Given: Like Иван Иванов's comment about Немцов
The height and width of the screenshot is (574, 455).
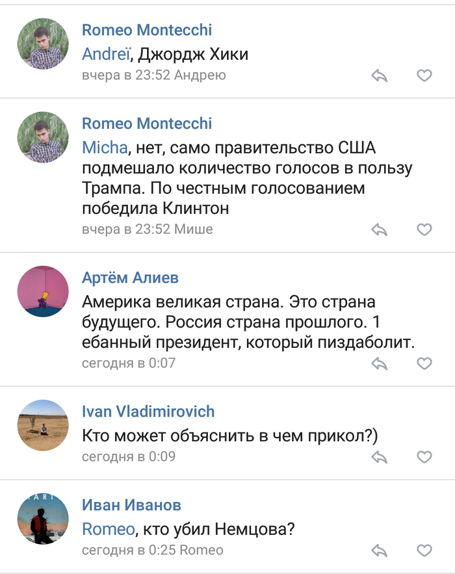Looking at the screenshot, I should (424, 551).
